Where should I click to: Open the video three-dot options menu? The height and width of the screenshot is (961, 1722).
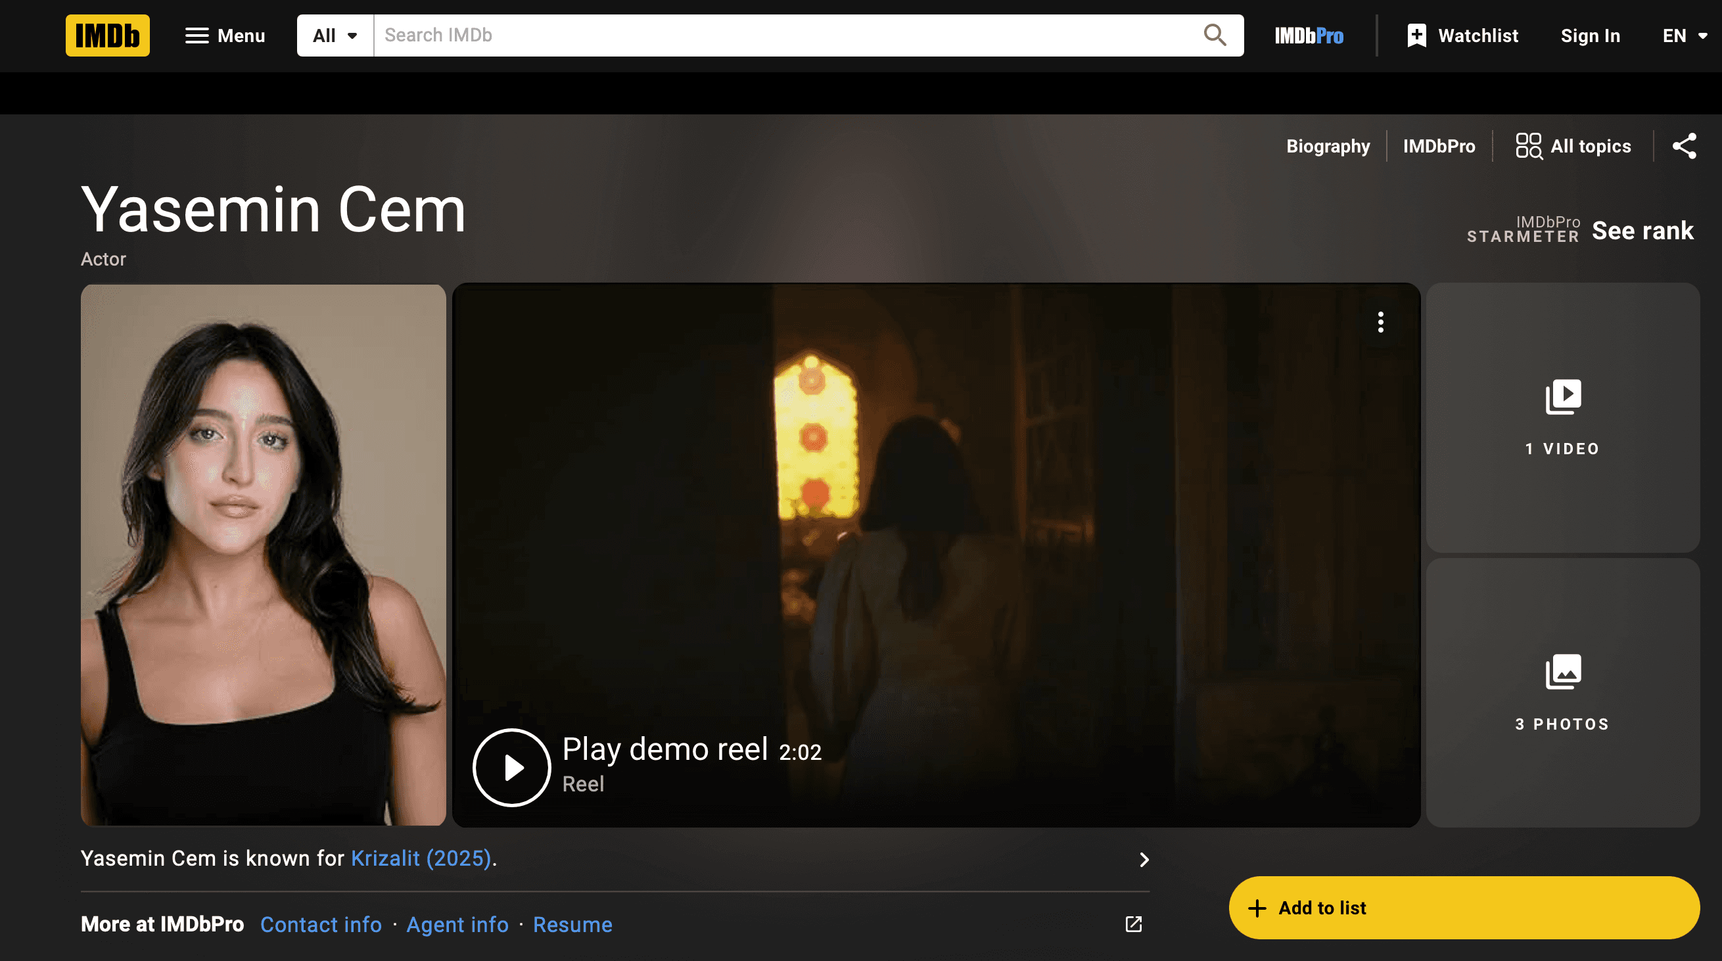click(x=1380, y=322)
